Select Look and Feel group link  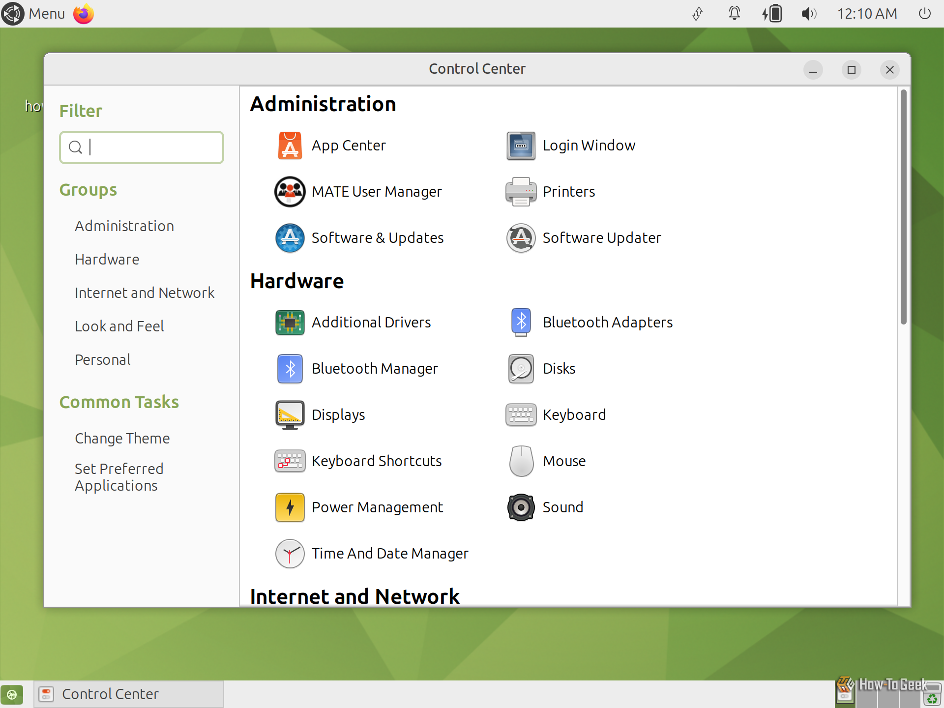(x=119, y=326)
